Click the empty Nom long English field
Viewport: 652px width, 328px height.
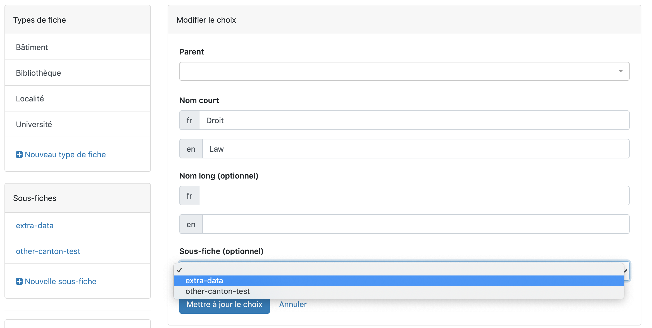pos(416,224)
